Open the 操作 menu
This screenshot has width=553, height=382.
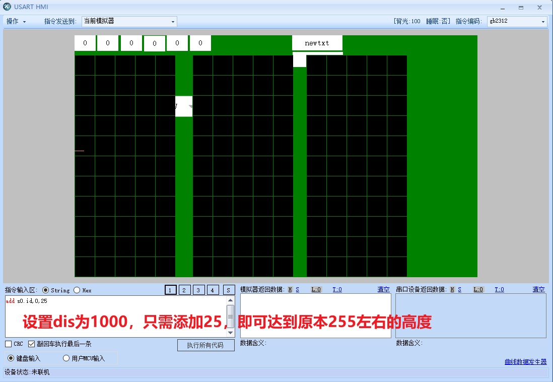16,22
